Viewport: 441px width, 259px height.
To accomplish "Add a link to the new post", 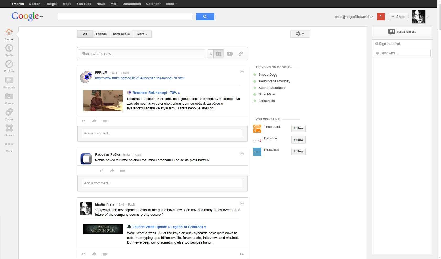I will [x=241, y=54].
